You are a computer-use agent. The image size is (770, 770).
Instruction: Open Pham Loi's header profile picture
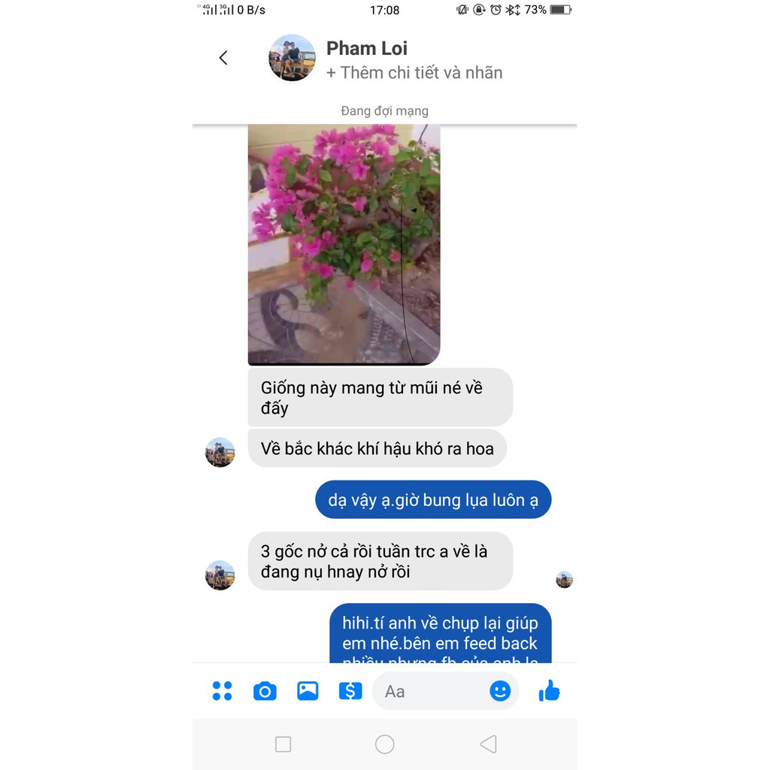coord(292,58)
